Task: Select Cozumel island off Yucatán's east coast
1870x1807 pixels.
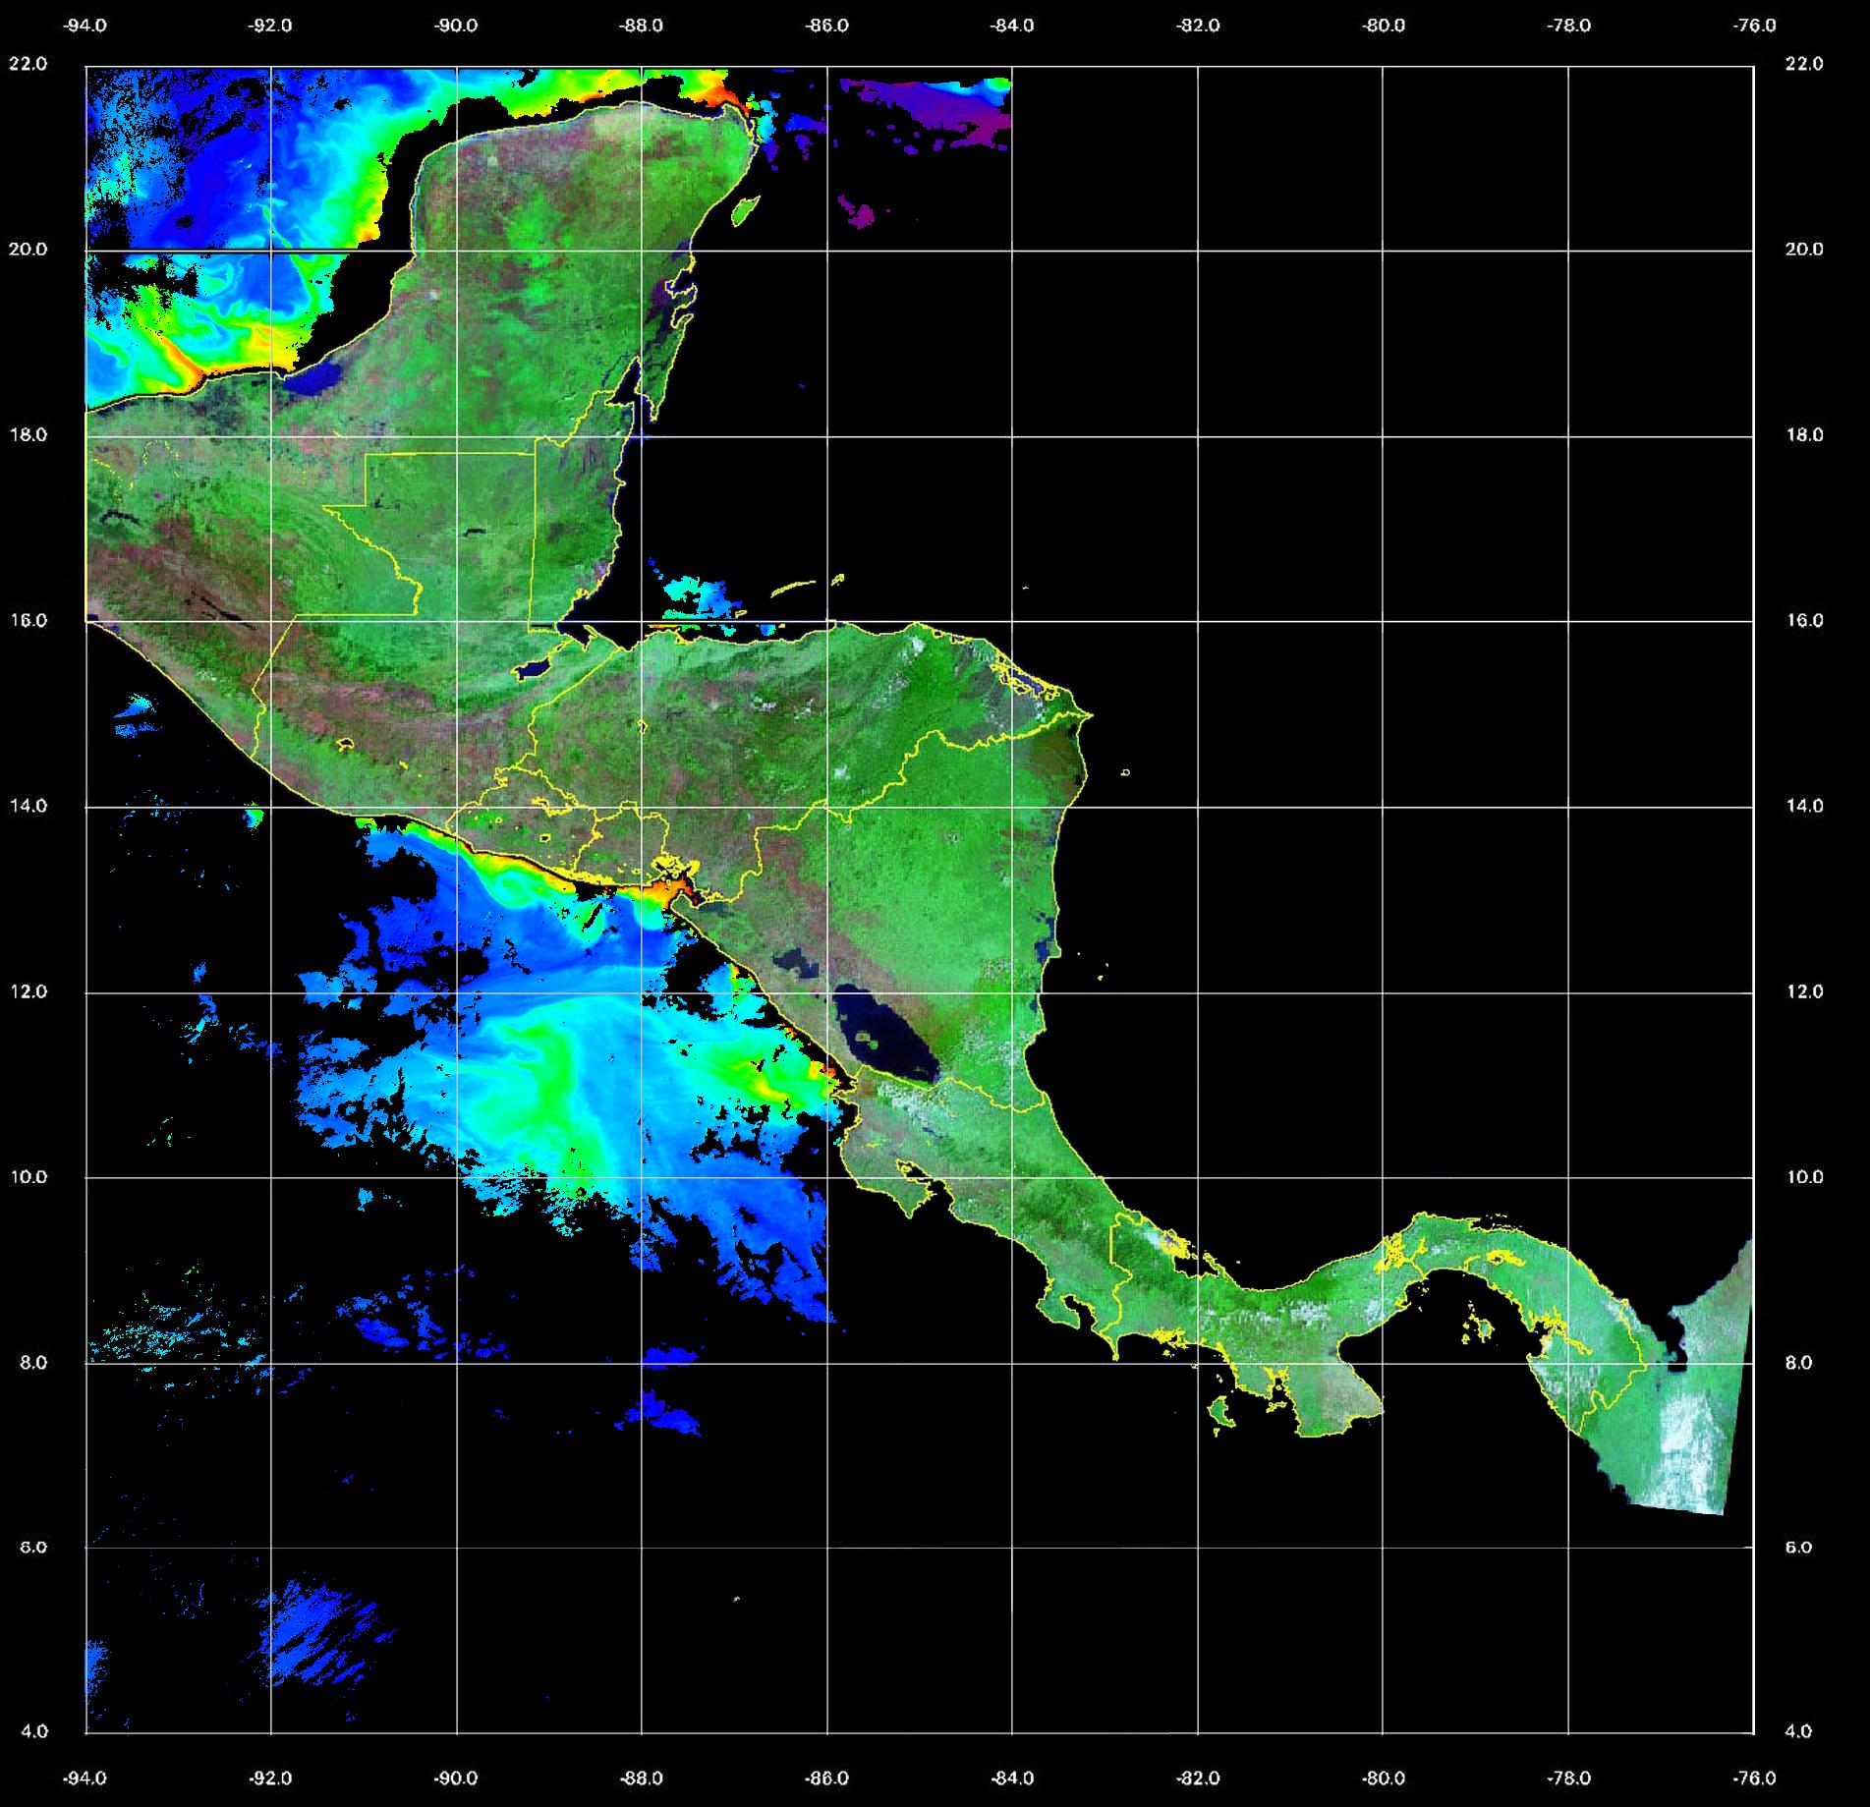Action: tap(746, 209)
